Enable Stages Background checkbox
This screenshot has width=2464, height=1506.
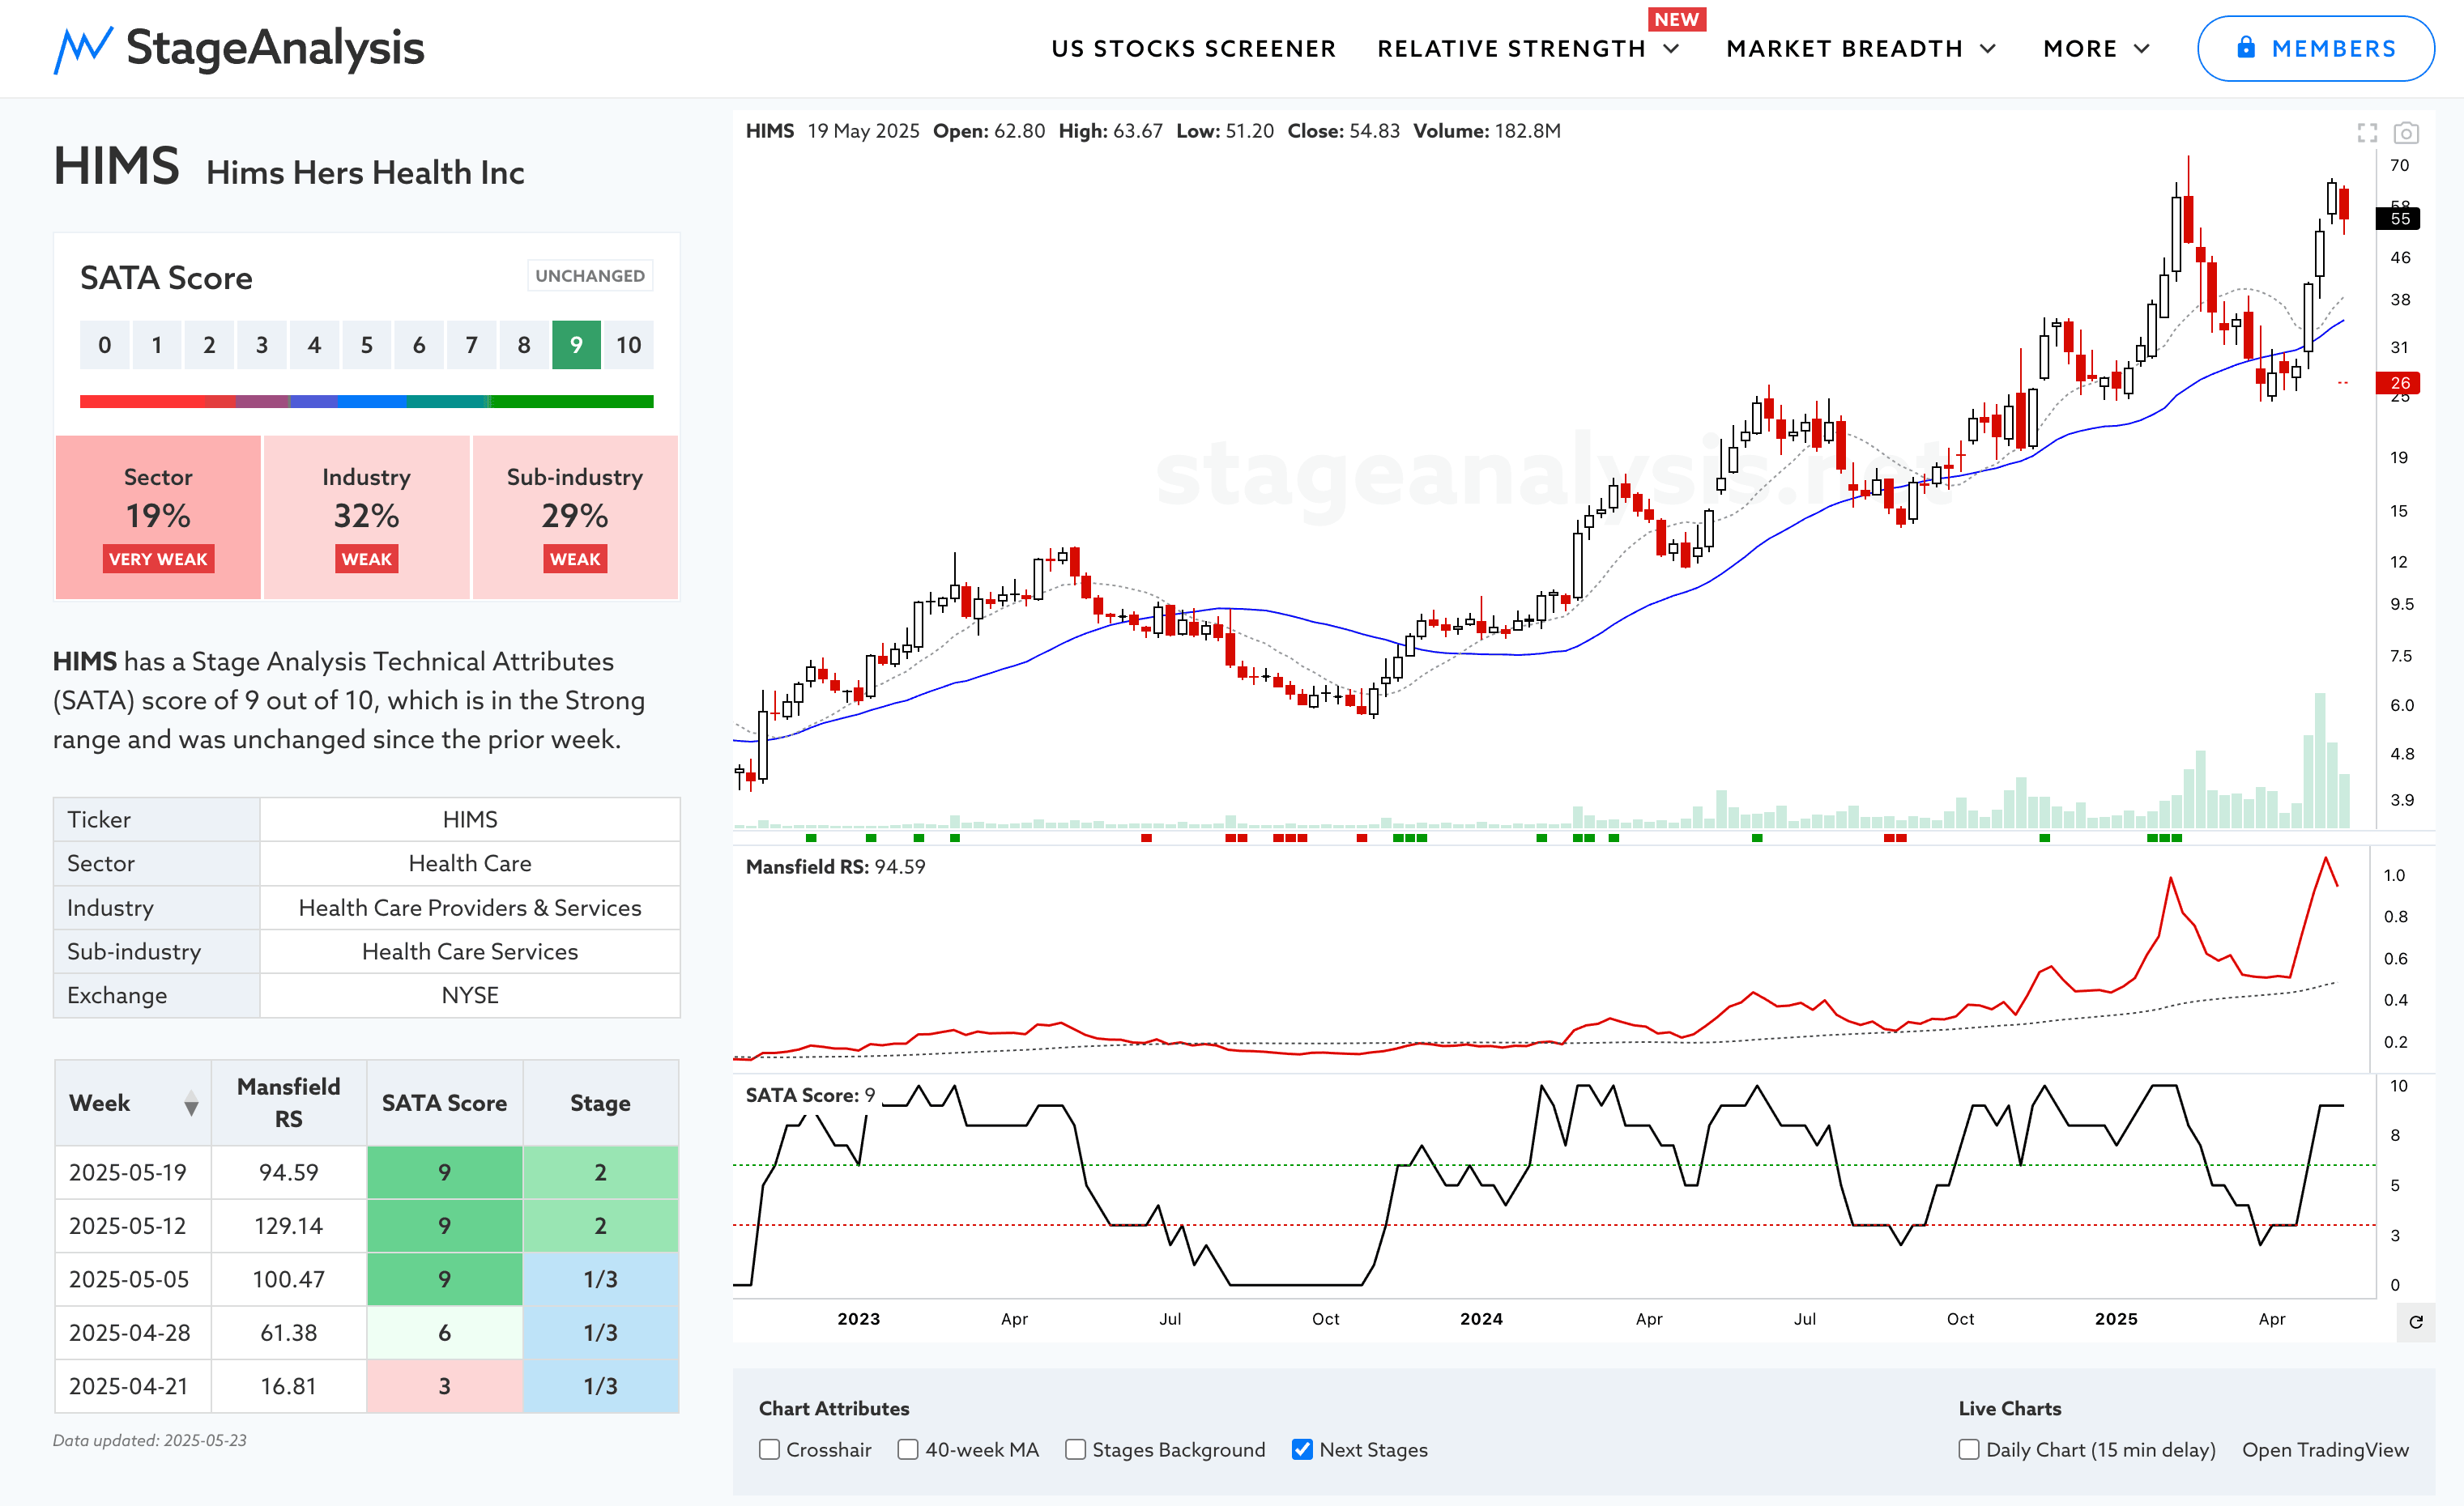[1075, 1449]
